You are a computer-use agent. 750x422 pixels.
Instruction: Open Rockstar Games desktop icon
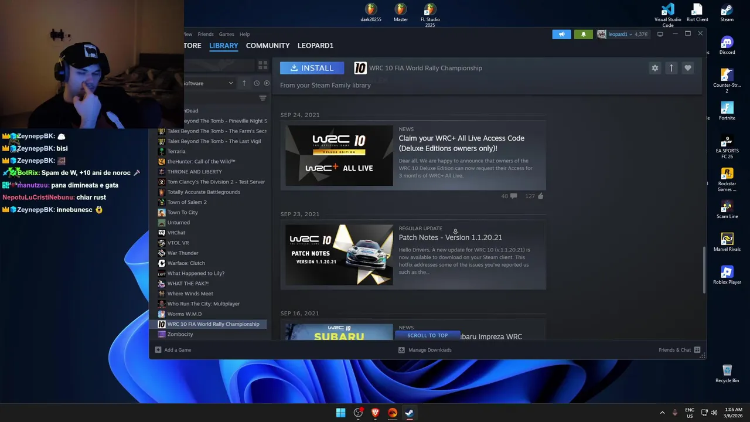[x=727, y=180]
